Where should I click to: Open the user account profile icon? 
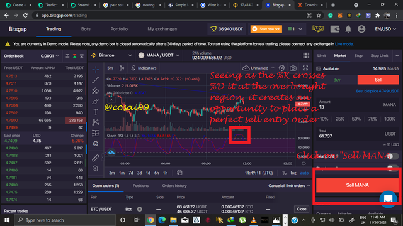point(361,29)
